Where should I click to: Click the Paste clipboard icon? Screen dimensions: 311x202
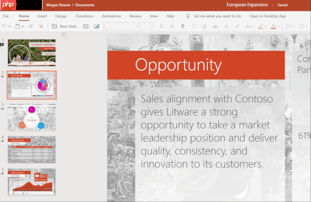pyautogui.click(x=18, y=26)
